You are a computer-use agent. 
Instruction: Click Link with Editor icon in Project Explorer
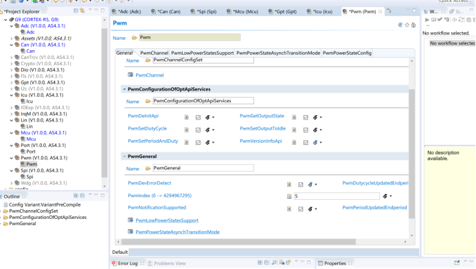tap(82, 11)
